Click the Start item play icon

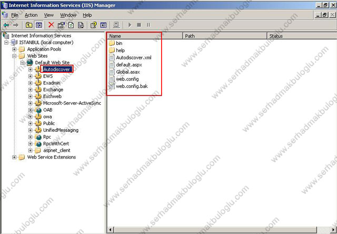point(130,25)
